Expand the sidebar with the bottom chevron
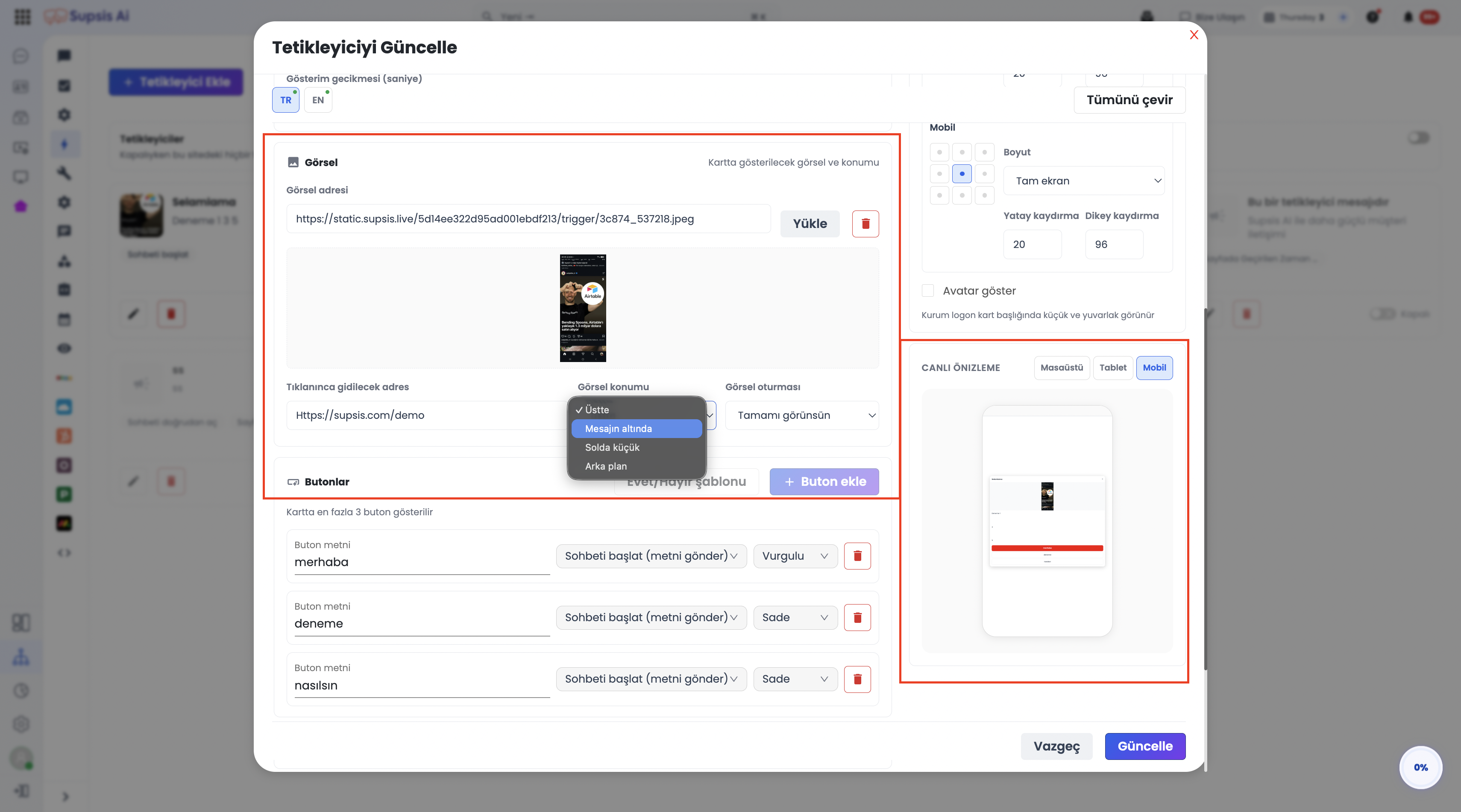1461x812 pixels. pyautogui.click(x=65, y=797)
